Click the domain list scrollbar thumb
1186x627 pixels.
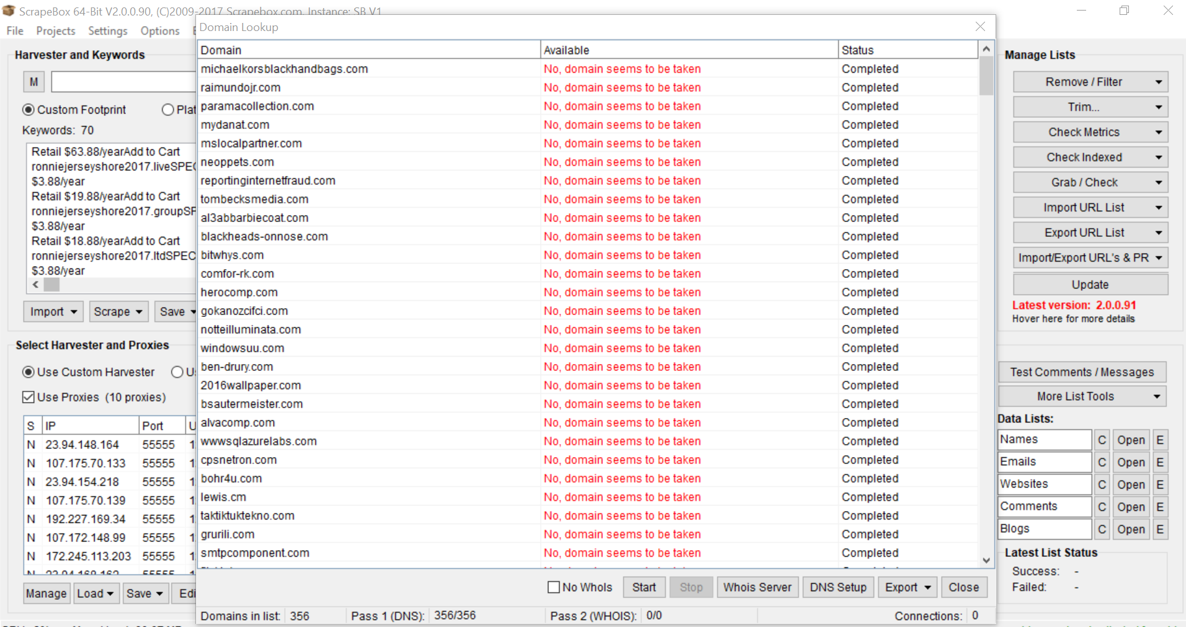[x=986, y=76]
